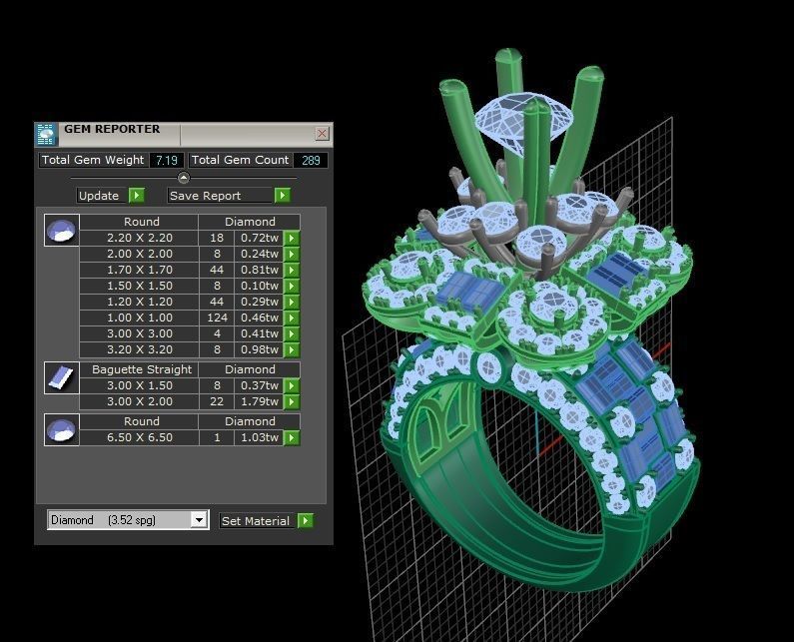
Task: Click the 1.03tw weight cell
Action: (x=259, y=438)
